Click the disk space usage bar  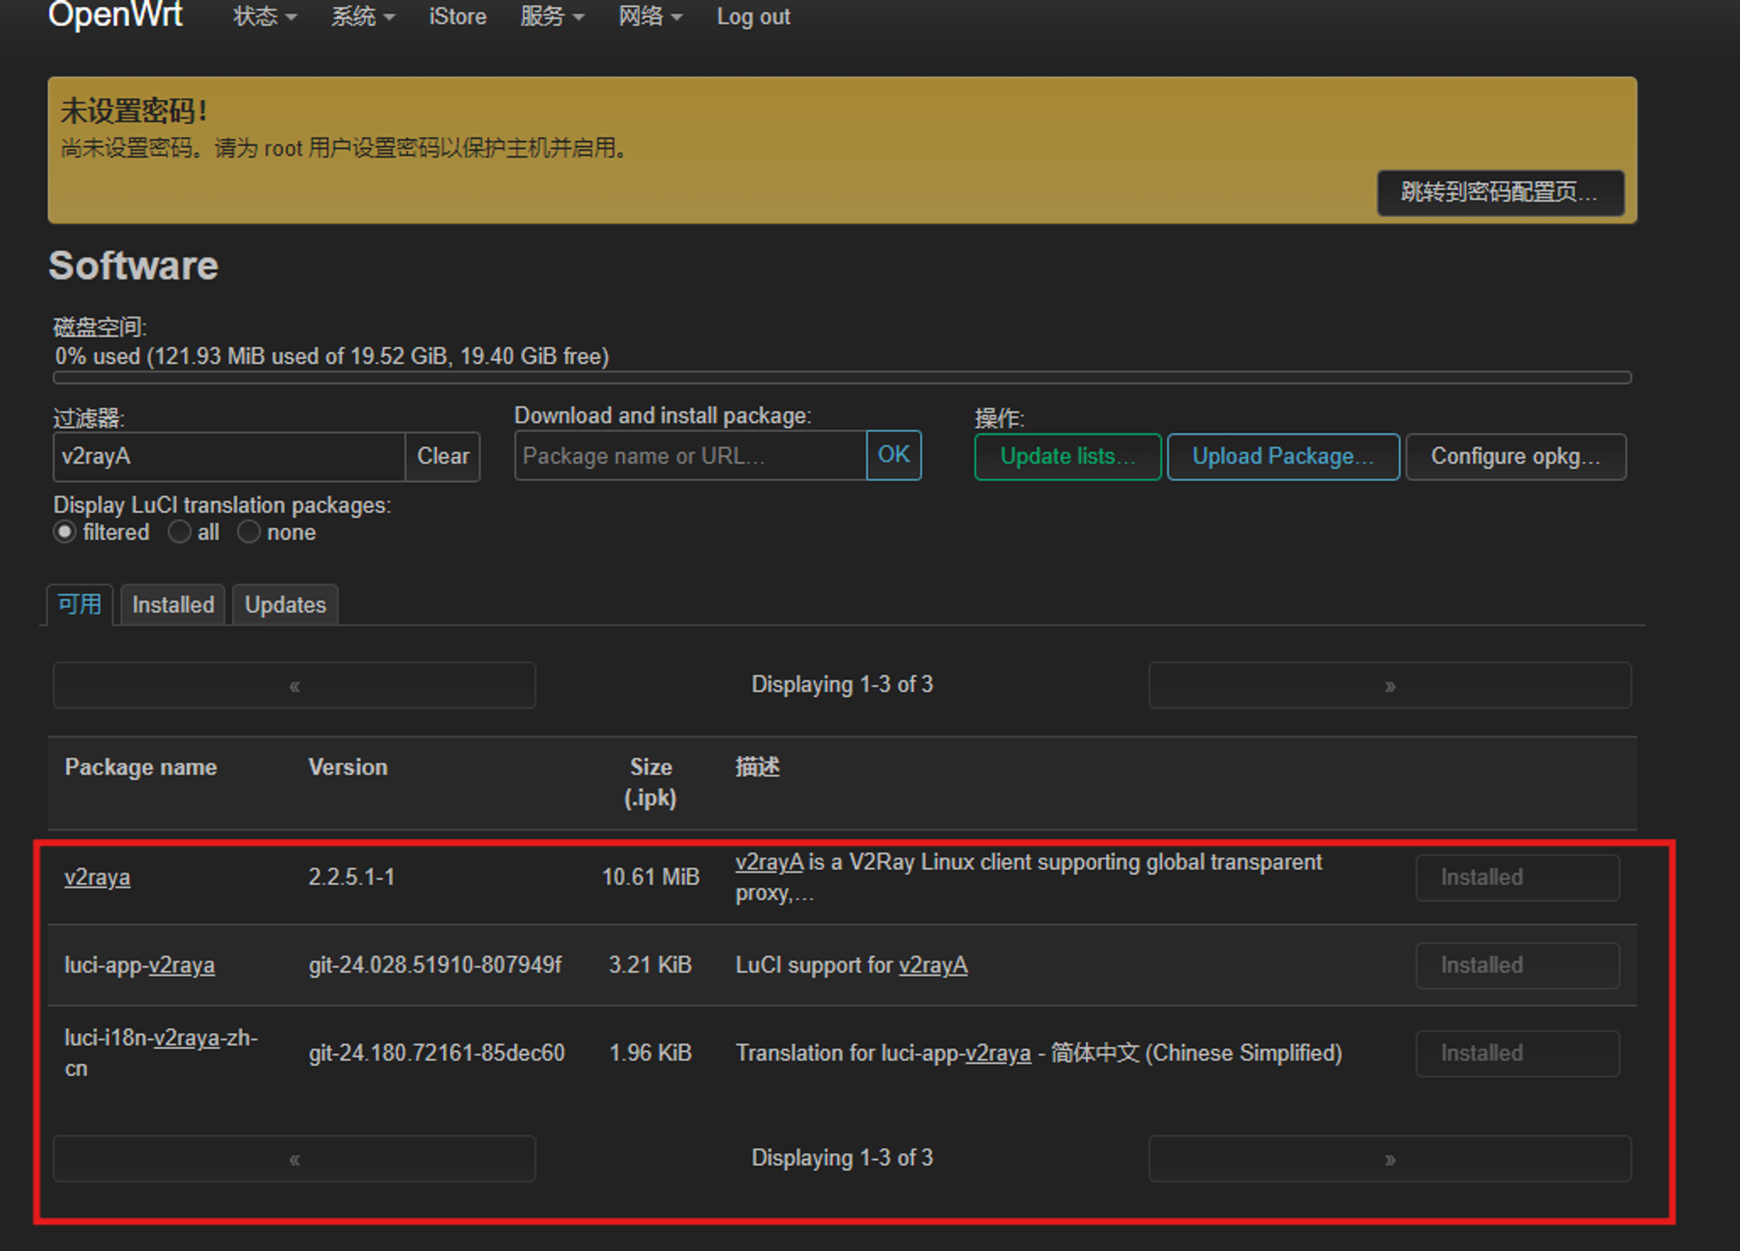click(x=841, y=378)
